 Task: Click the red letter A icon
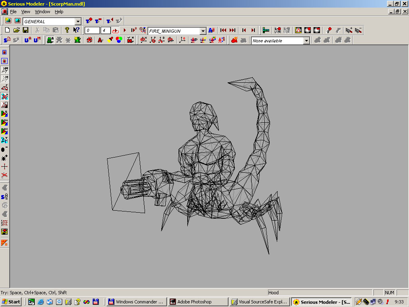click(100, 40)
